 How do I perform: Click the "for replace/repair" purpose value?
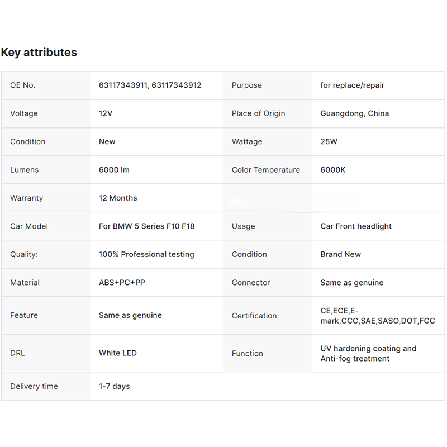(352, 85)
